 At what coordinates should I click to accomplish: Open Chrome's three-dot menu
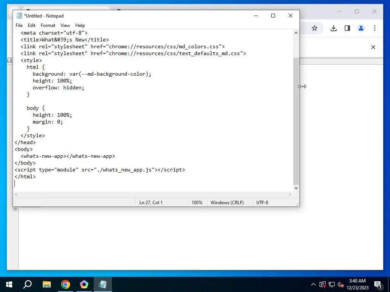tap(375, 28)
